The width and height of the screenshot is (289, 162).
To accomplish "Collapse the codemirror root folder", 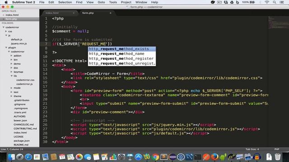I will click(3, 27).
